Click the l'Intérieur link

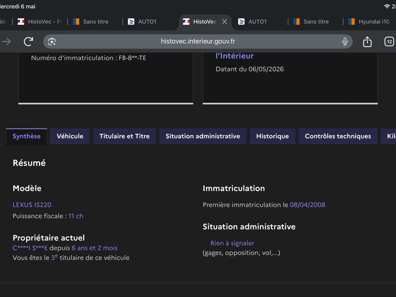tap(234, 56)
